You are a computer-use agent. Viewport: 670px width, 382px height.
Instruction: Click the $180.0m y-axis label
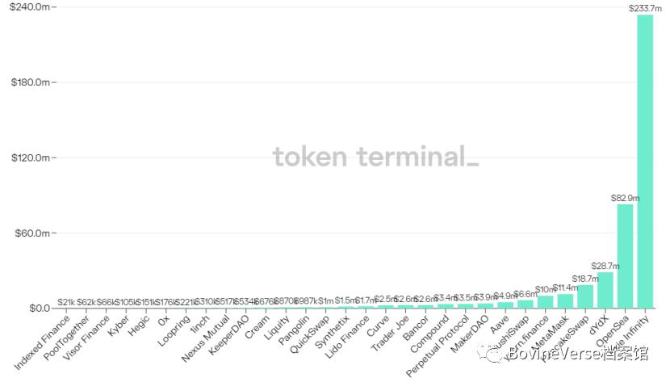pyautogui.click(x=27, y=82)
